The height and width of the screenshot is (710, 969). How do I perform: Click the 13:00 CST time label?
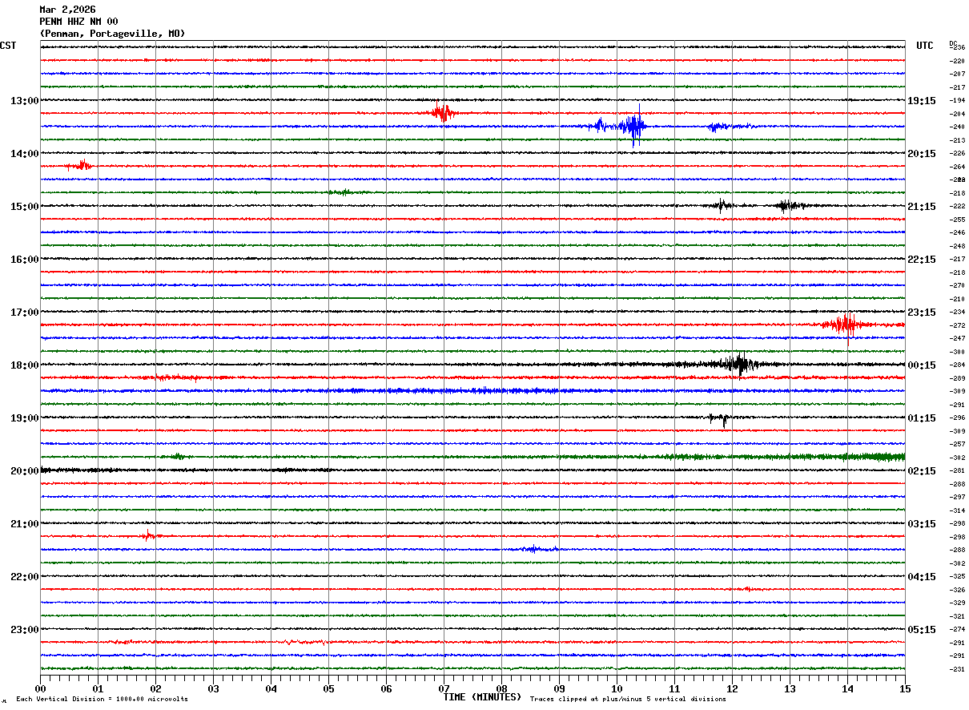pyautogui.click(x=24, y=101)
